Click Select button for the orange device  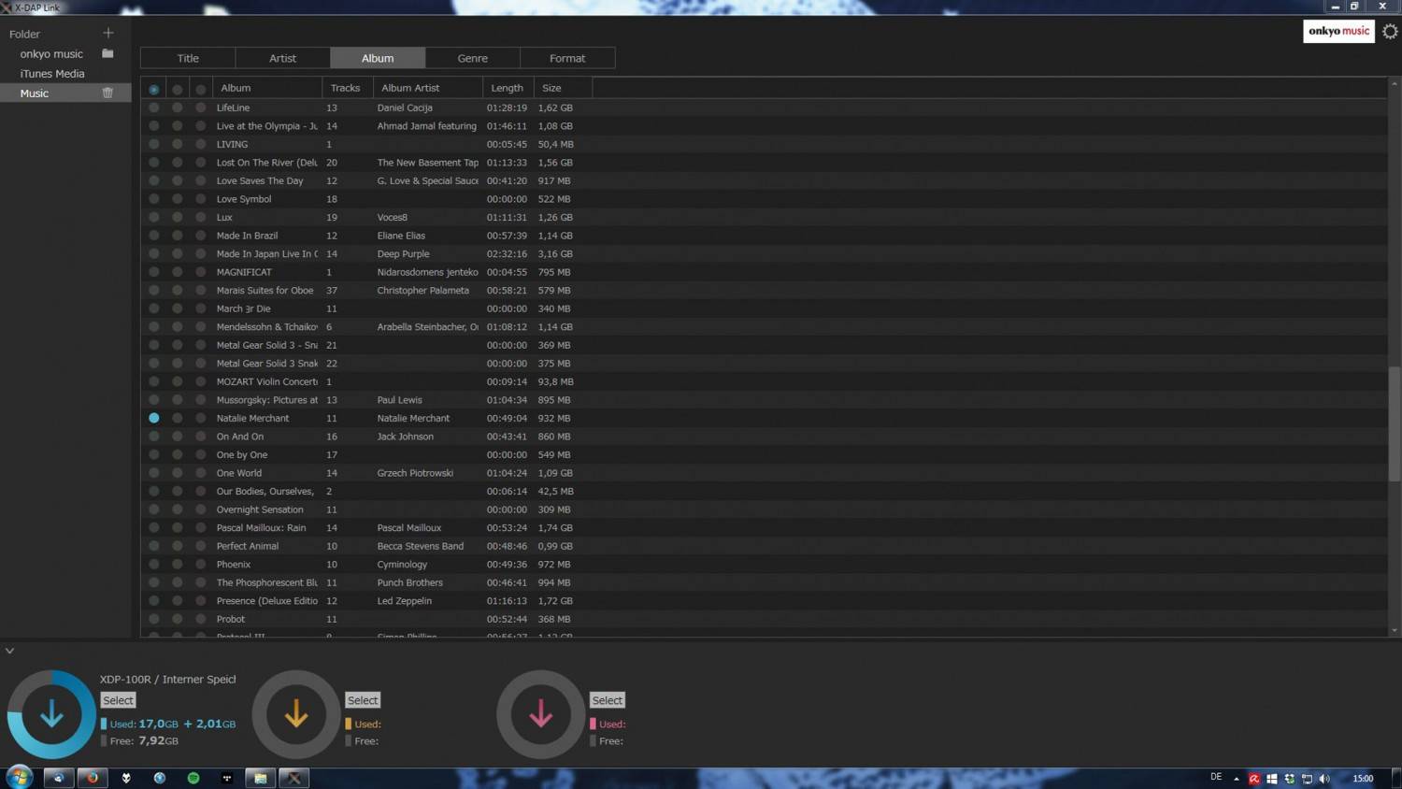pyautogui.click(x=363, y=700)
